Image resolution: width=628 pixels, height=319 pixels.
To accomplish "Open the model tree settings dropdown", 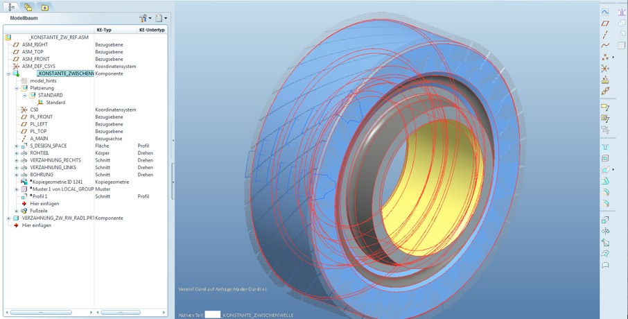I will 144,19.
